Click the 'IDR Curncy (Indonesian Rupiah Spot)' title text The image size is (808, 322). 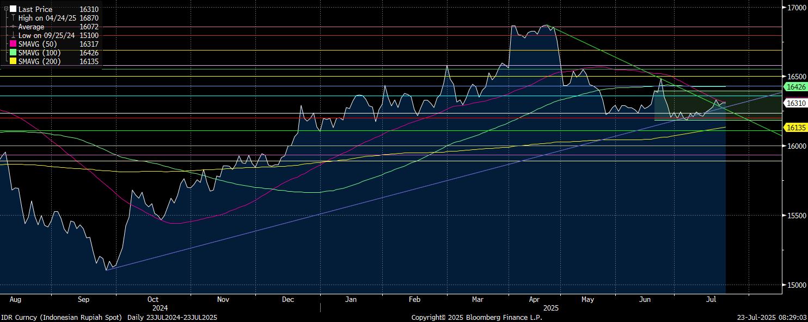[x=63, y=317]
